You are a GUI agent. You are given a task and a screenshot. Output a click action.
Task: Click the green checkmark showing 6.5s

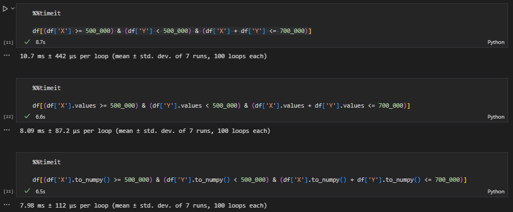pos(27,191)
